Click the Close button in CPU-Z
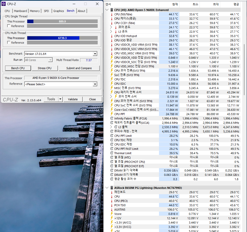 92,99
